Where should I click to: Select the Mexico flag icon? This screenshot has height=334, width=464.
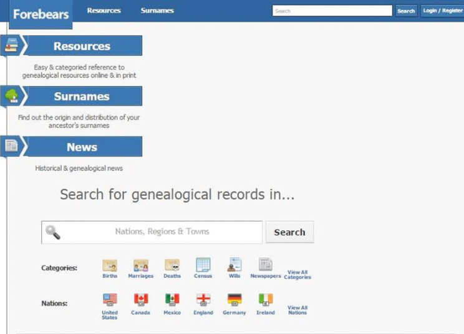pyautogui.click(x=172, y=300)
